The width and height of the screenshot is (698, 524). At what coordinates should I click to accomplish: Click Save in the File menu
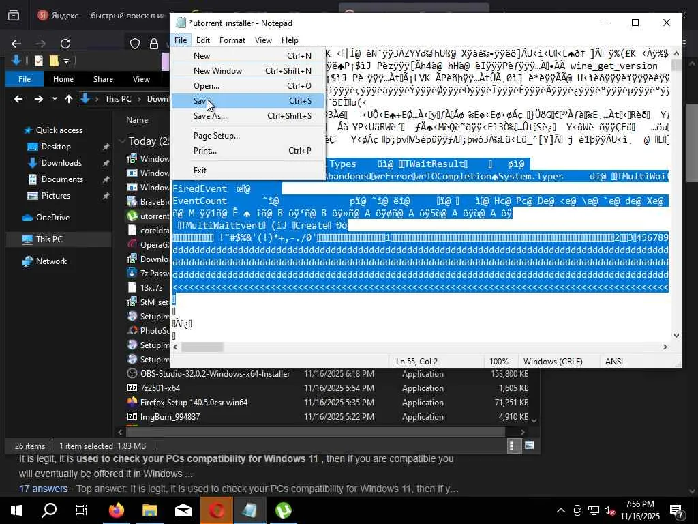pos(248,101)
